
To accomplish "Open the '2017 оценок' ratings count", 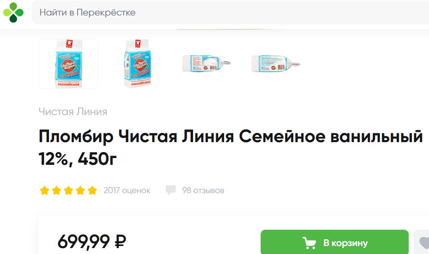I will (127, 190).
